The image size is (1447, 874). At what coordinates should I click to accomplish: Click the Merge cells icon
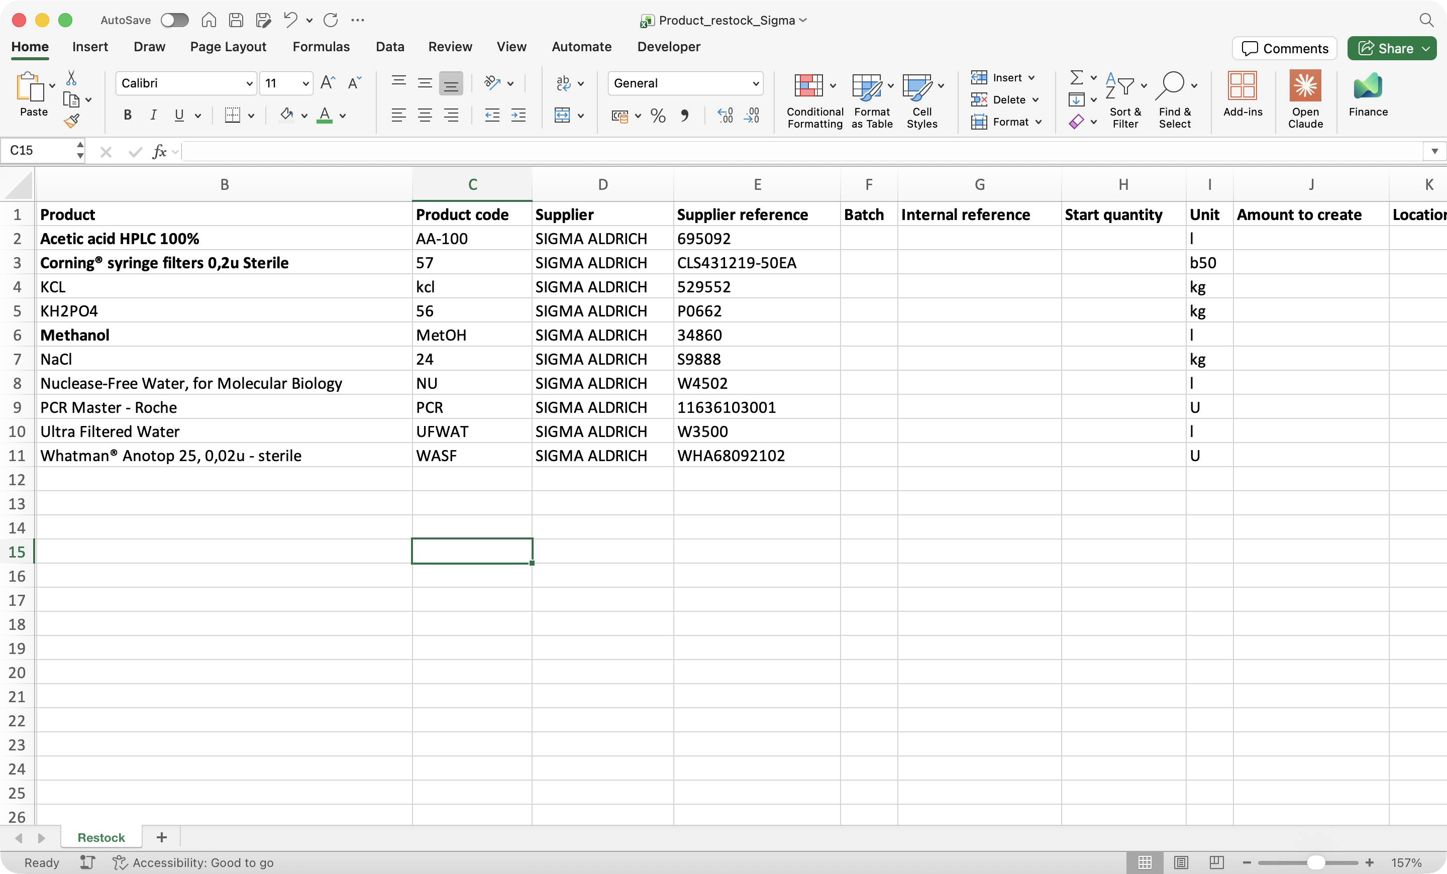point(562,115)
